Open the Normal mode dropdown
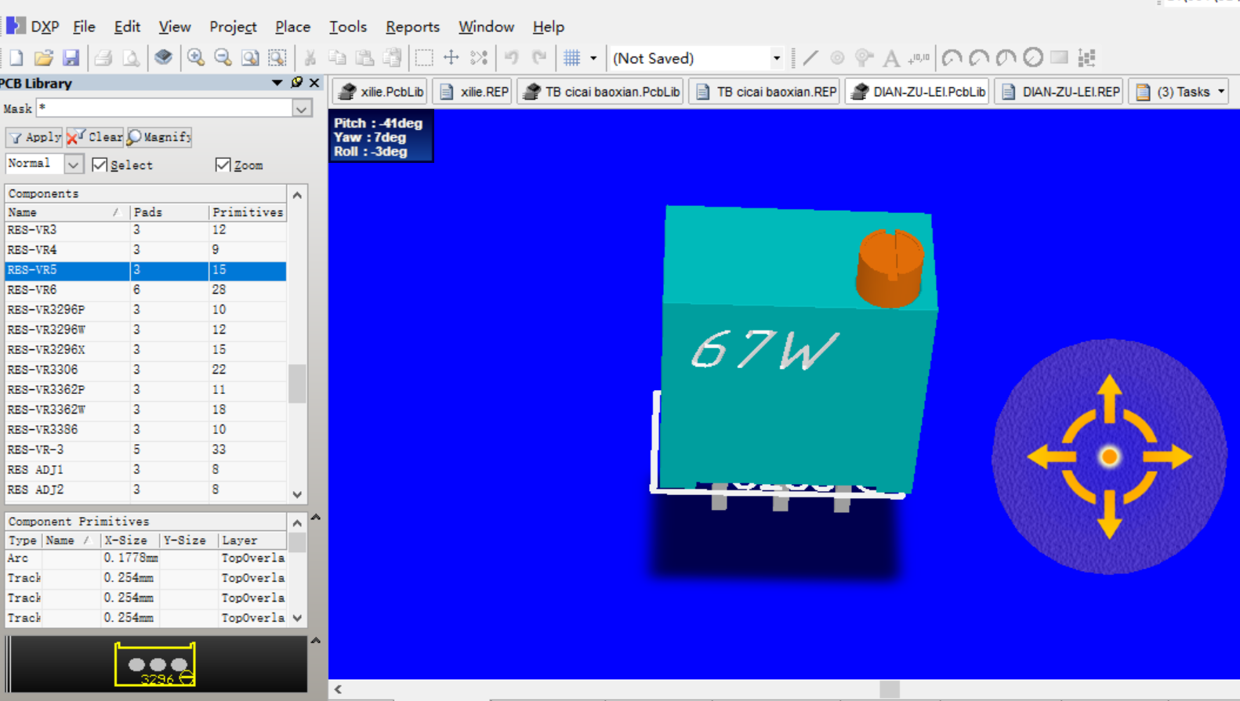This screenshot has height=701, width=1240. pos(73,164)
